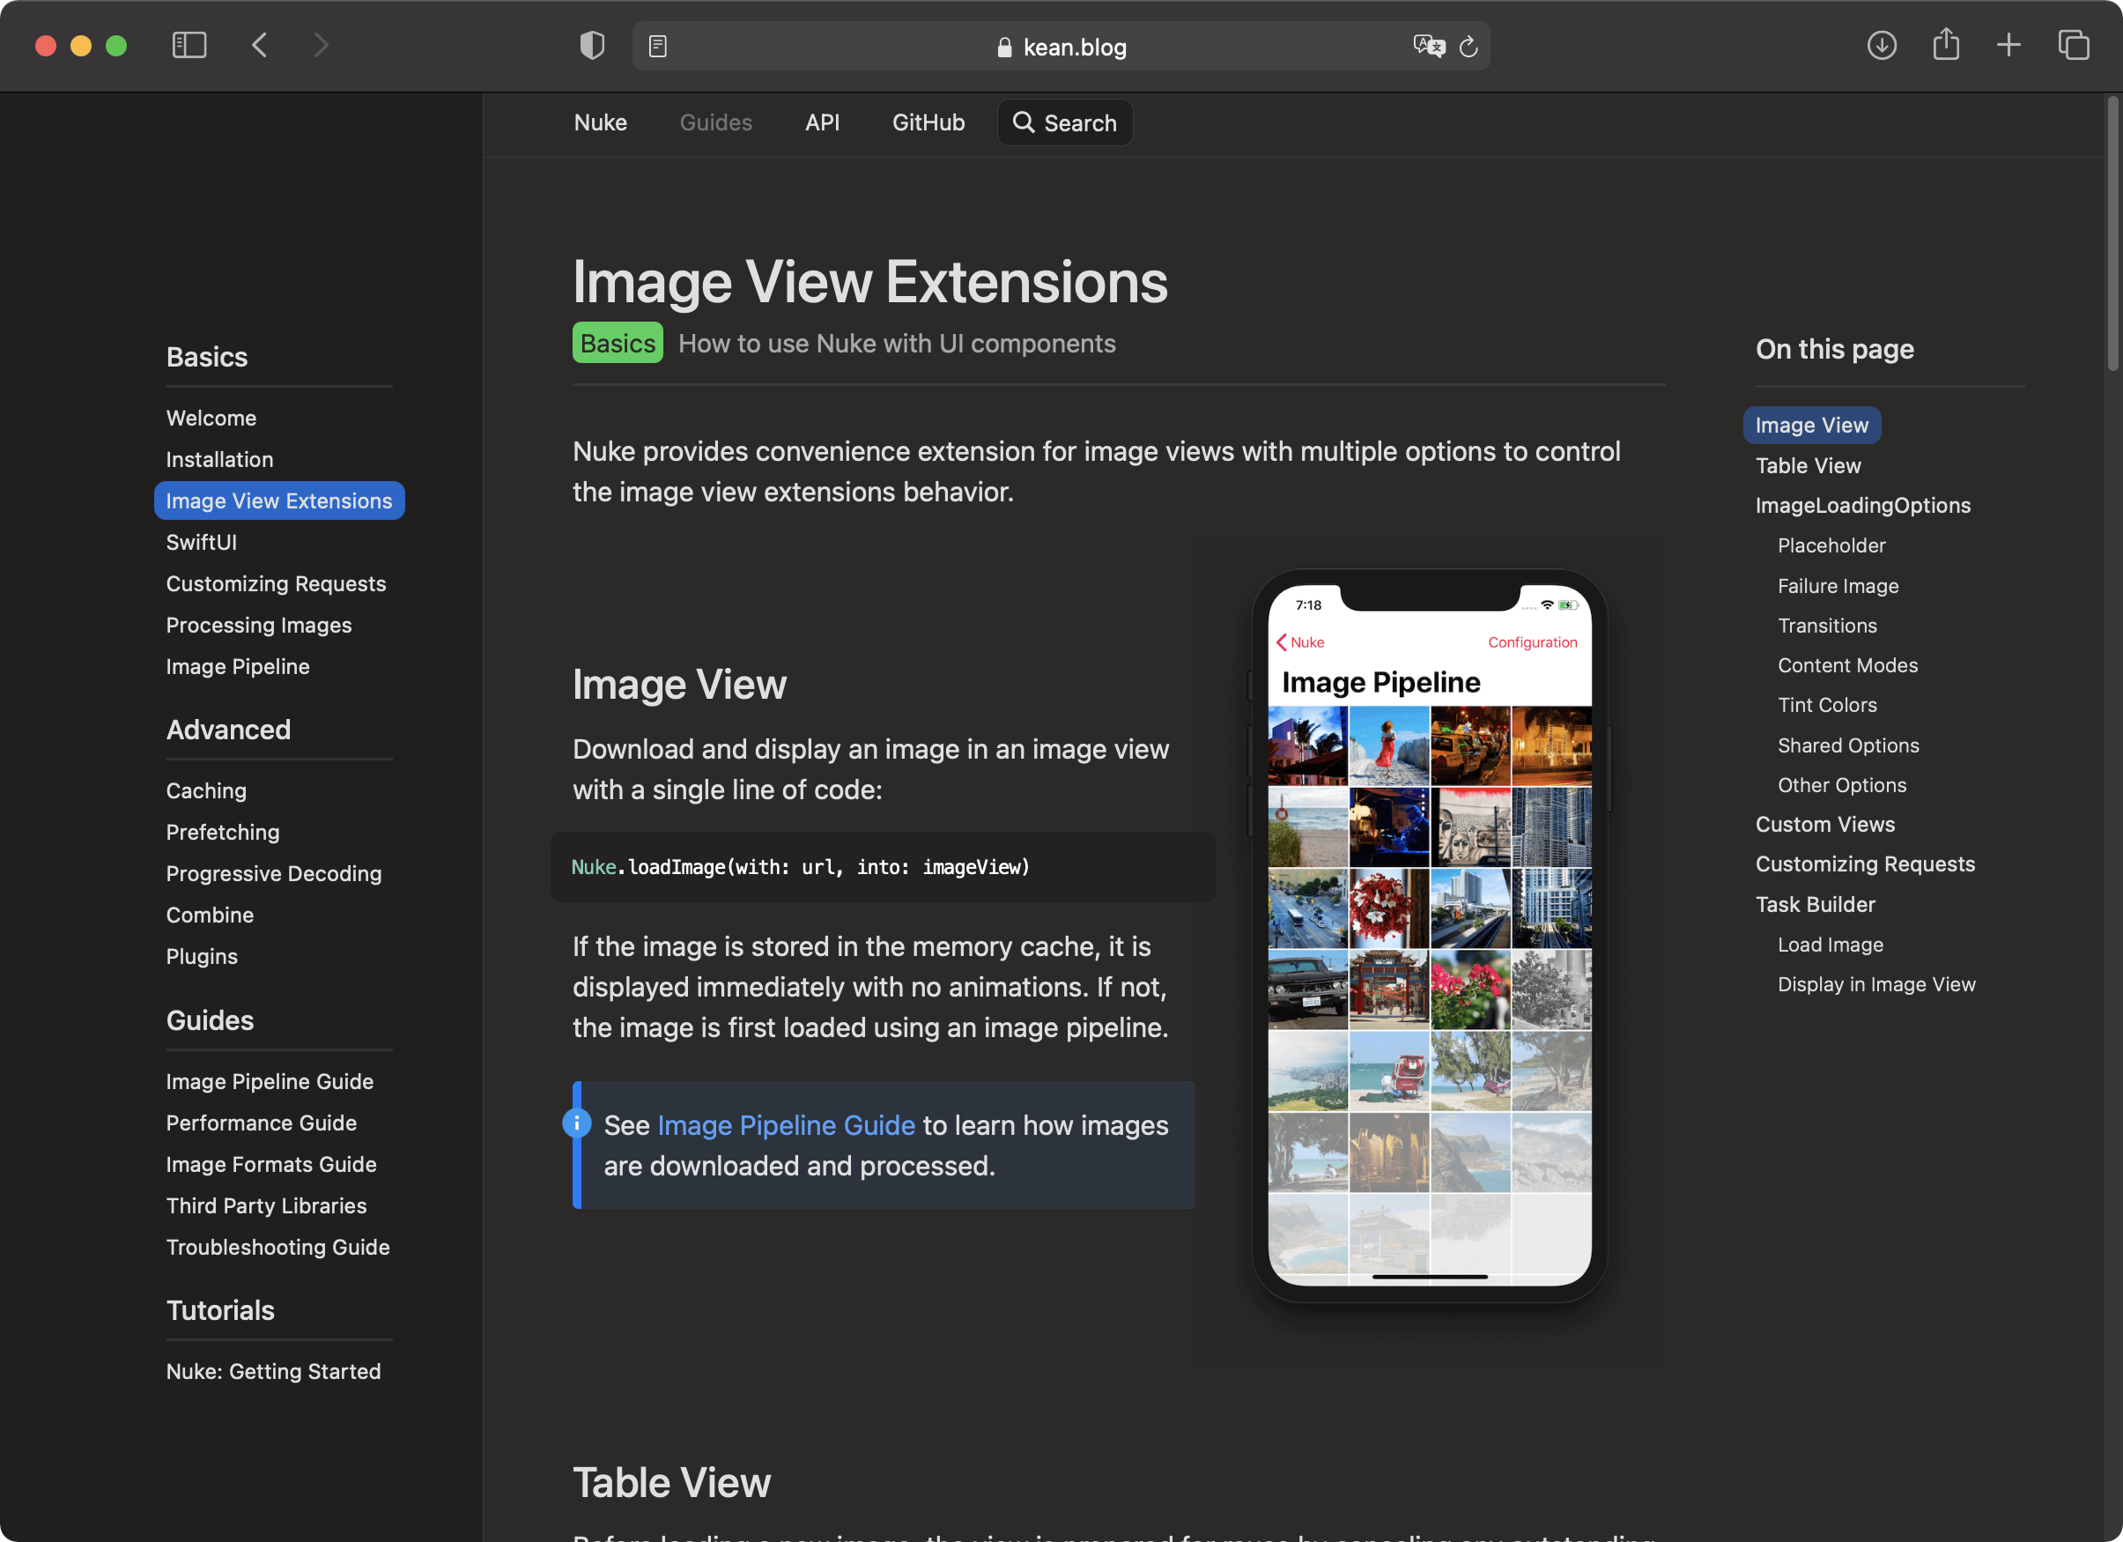This screenshot has width=2123, height=1542.
Task: Click the Nuke.loadImage code block
Action: tap(883, 867)
